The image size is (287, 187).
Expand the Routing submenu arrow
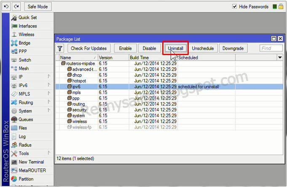(49, 102)
